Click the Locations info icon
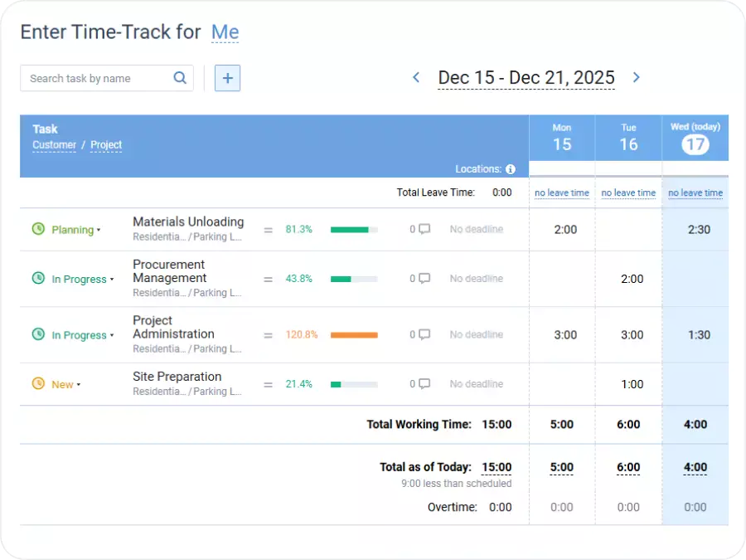Screen dimensions: 746x560 (511, 168)
